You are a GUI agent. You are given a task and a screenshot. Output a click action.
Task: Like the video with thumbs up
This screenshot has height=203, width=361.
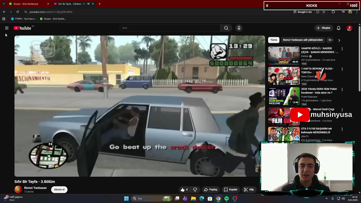point(184,189)
